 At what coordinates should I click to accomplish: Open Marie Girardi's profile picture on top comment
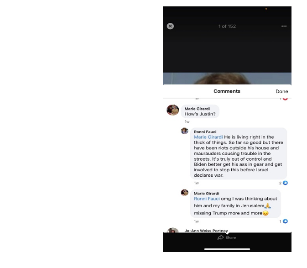[172, 110]
